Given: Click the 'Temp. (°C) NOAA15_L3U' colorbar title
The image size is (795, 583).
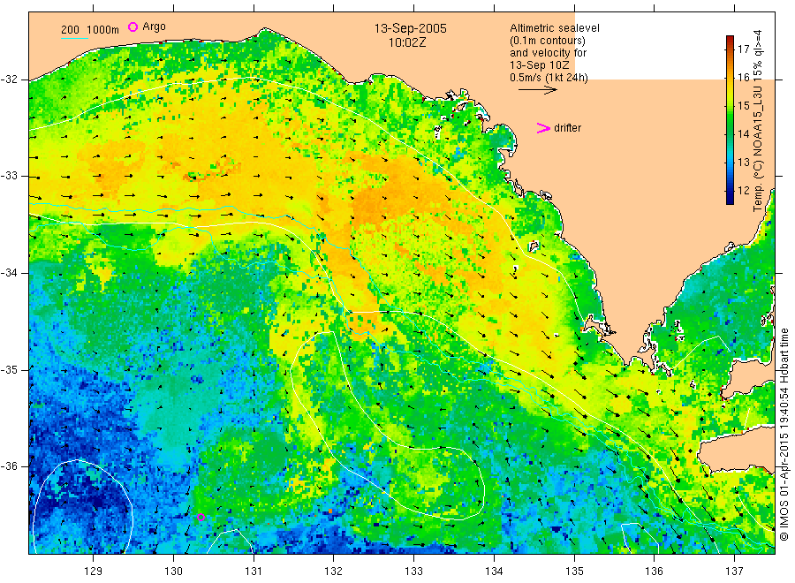Looking at the screenshot, I should tap(758, 147).
